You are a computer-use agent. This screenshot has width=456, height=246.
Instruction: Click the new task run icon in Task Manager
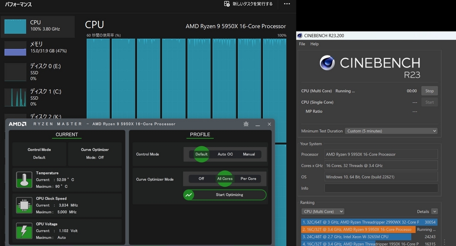click(x=226, y=4)
